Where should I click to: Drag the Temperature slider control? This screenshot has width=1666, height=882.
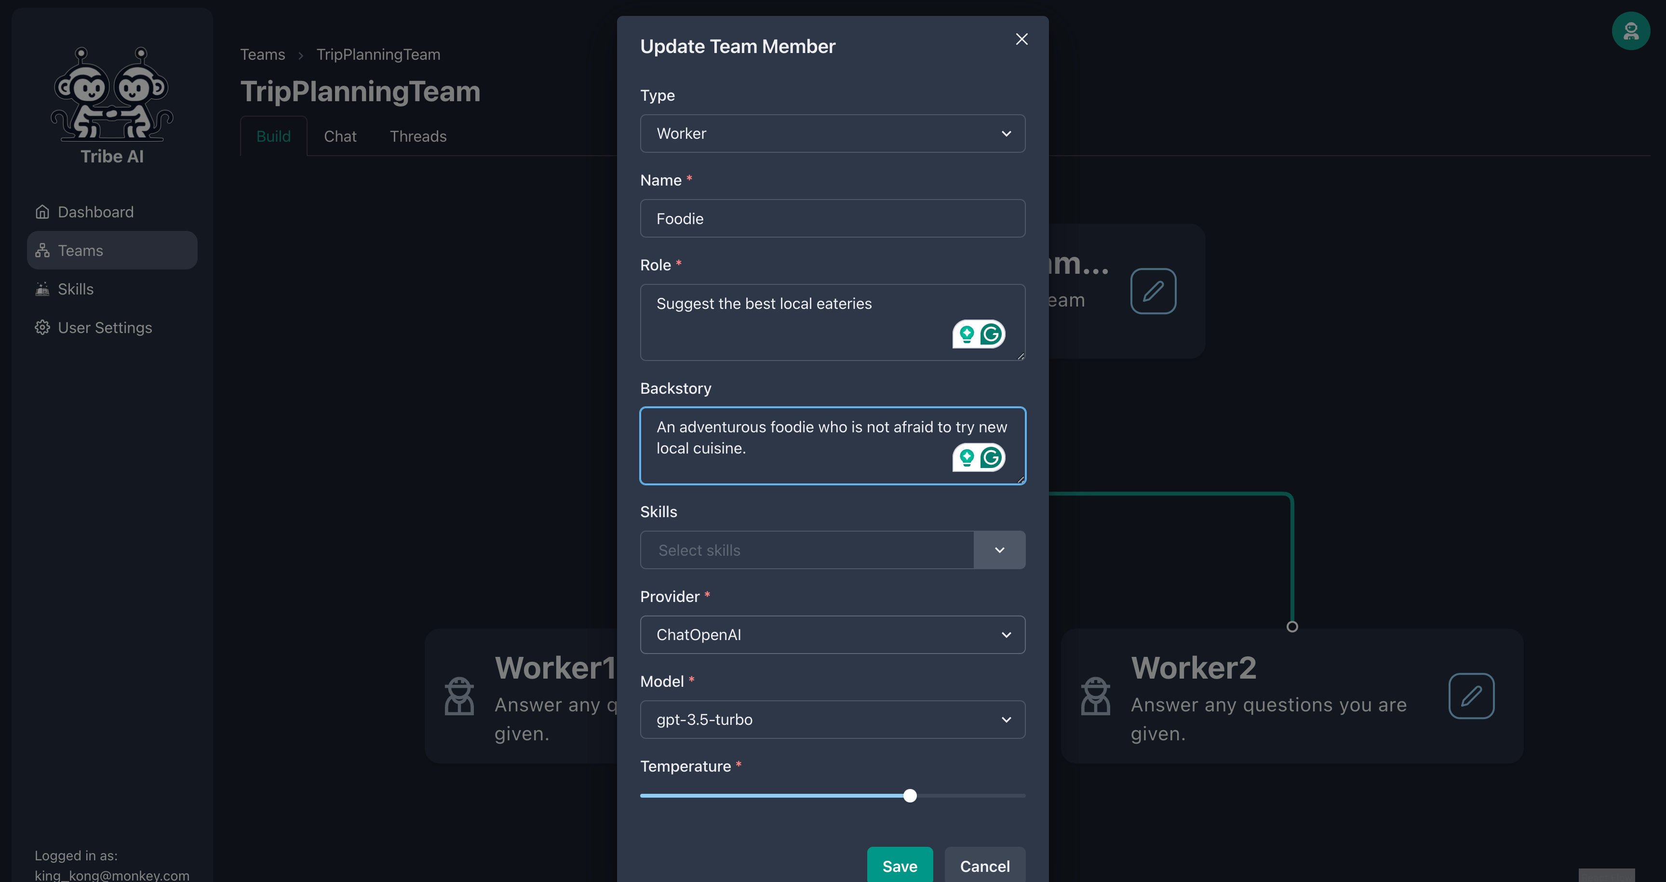click(910, 796)
